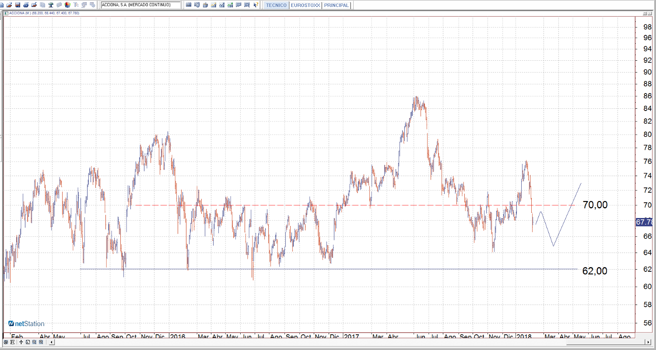Image resolution: width=656 pixels, height=350 pixels.
Task: Click the "56" value on the price axis
Action: click(648, 323)
